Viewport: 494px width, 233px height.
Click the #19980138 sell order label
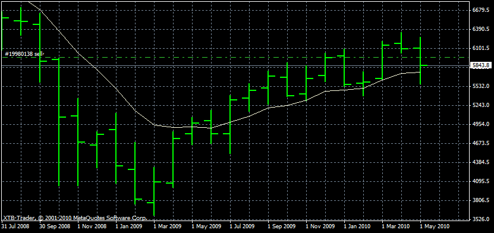(24, 54)
